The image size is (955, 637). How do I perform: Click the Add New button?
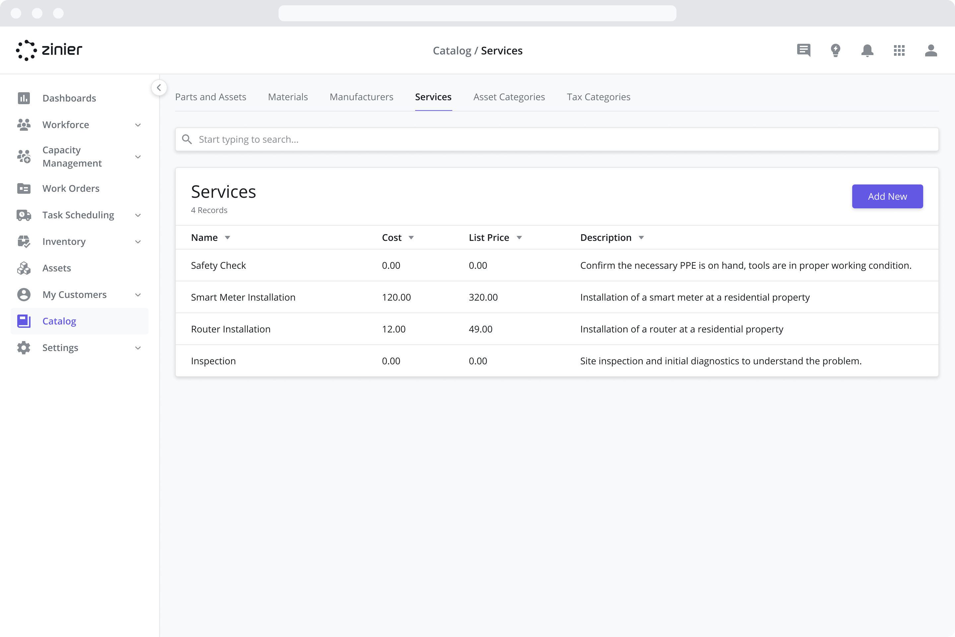point(887,196)
